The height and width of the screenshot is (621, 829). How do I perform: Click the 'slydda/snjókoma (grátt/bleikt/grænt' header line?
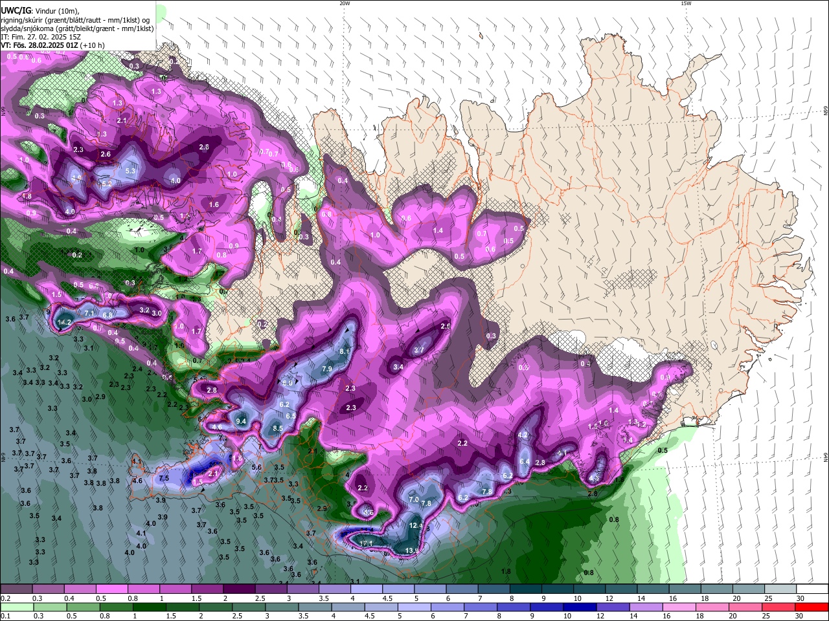pyautogui.click(x=77, y=28)
